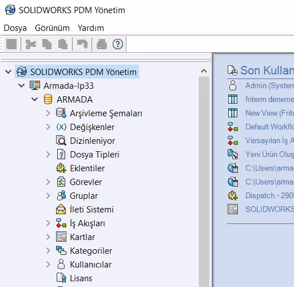Open recent Yeni Ürün Oluş link
The height and width of the screenshot is (287, 294).
(x=269, y=154)
